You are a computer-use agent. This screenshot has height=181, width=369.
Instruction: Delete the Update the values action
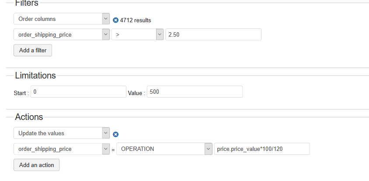115,134
